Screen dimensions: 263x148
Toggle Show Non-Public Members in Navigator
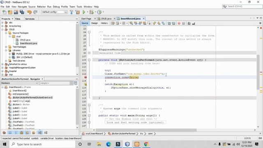[x=22, y=133]
